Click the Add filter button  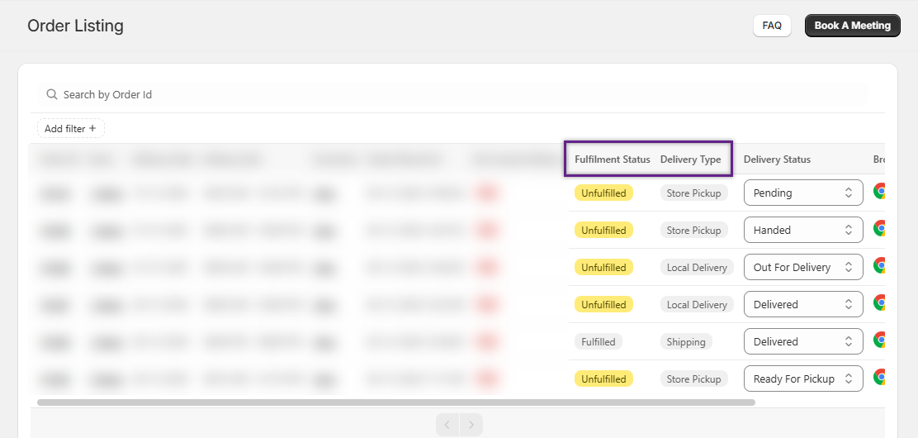(70, 129)
